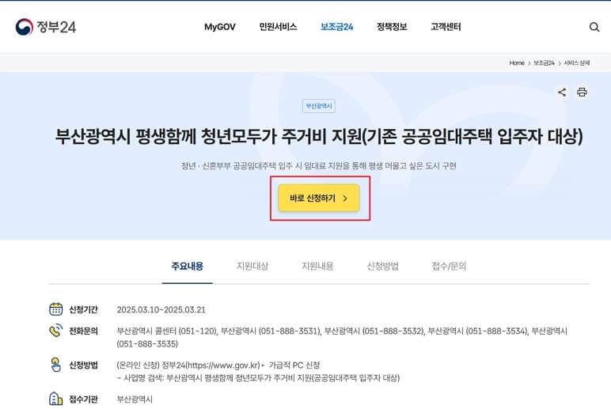Switch to the 지원대상 tab
The image size is (611, 409).
(252, 267)
